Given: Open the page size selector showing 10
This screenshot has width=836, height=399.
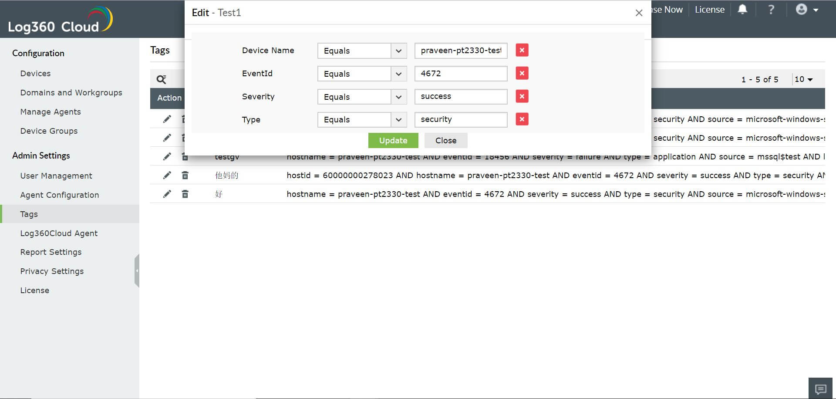Looking at the screenshot, I should (x=802, y=79).
